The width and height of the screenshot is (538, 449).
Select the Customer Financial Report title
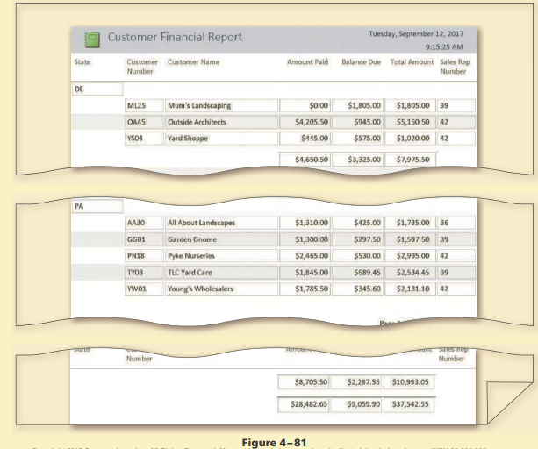pyautogui.click(x=175, y=37)
